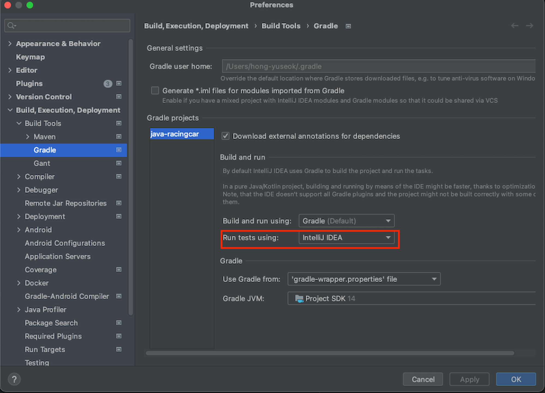Select the java-racingcar Gradle project
This screenshot has width=545, height=393.
tap(182, 134)
